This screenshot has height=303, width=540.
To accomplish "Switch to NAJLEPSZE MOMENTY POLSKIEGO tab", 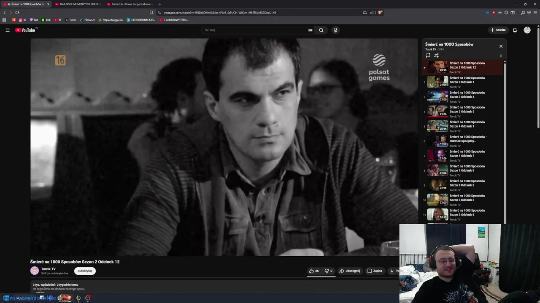I will (78, 4).
